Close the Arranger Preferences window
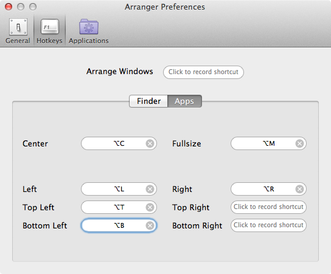 pyautogui.click(x=9, y=7)
